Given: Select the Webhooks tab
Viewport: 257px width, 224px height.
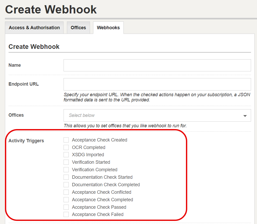Looking at the screenshot, I should (x=108, y=28).
